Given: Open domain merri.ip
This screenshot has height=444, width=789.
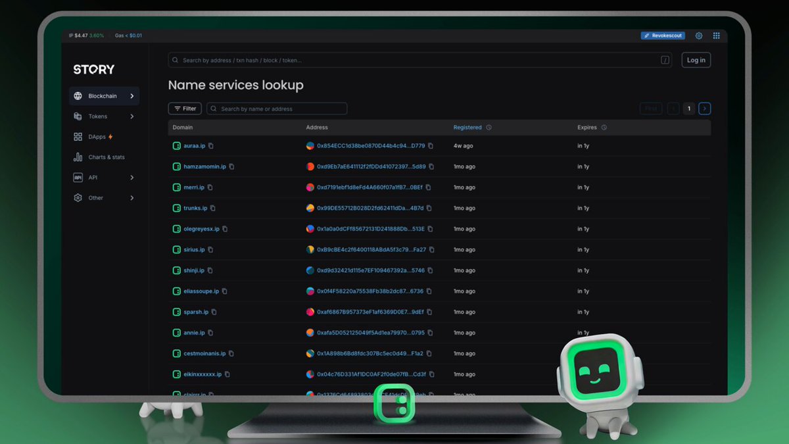Looking at the screenshot, I should click(x=193, y=187).
